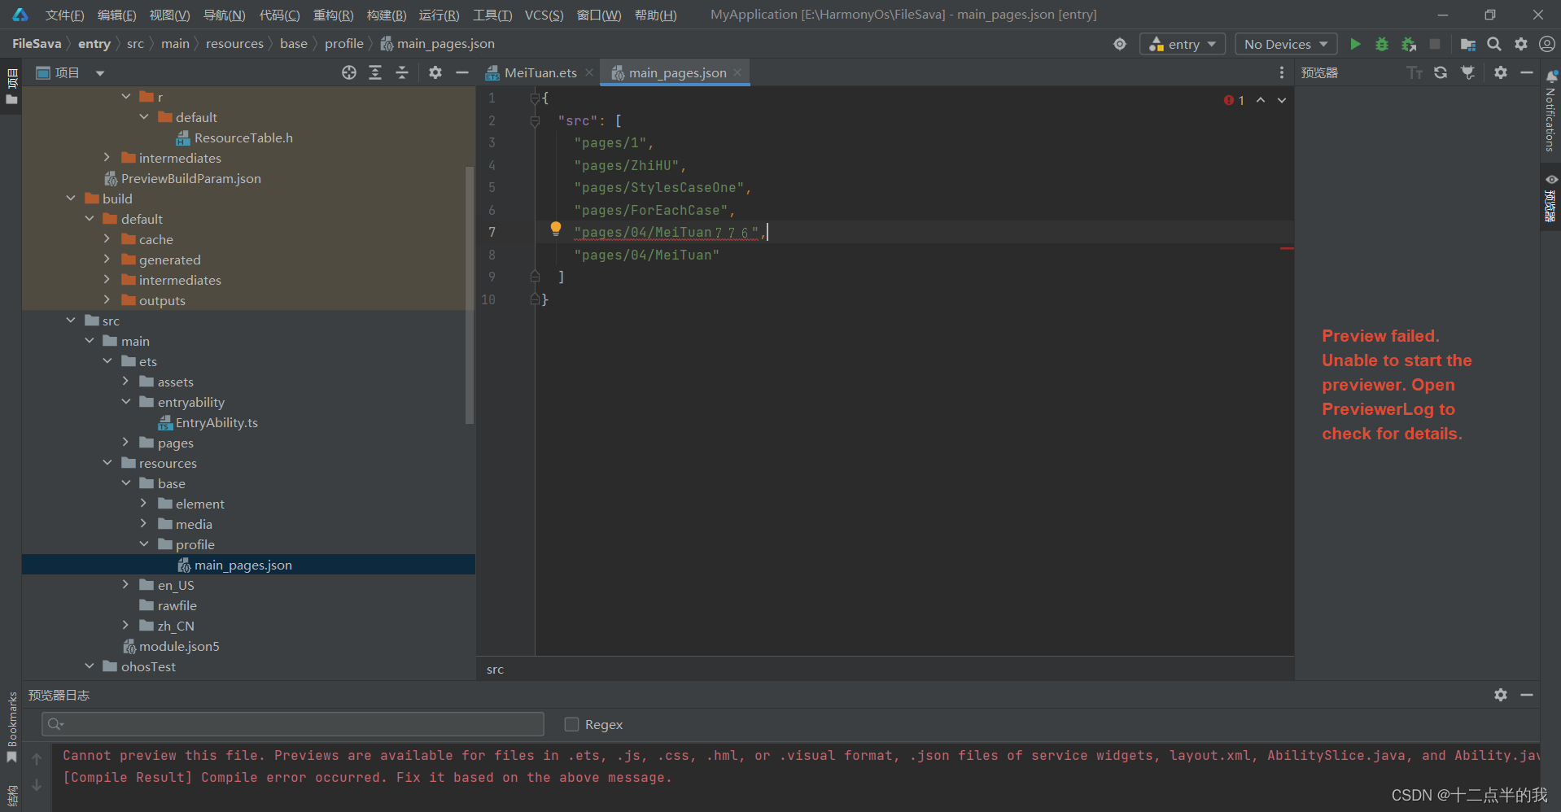Open IDE settings gear in top toolbar
Viewport: 1561px width, 812px height.
(x=1521, y=44)
